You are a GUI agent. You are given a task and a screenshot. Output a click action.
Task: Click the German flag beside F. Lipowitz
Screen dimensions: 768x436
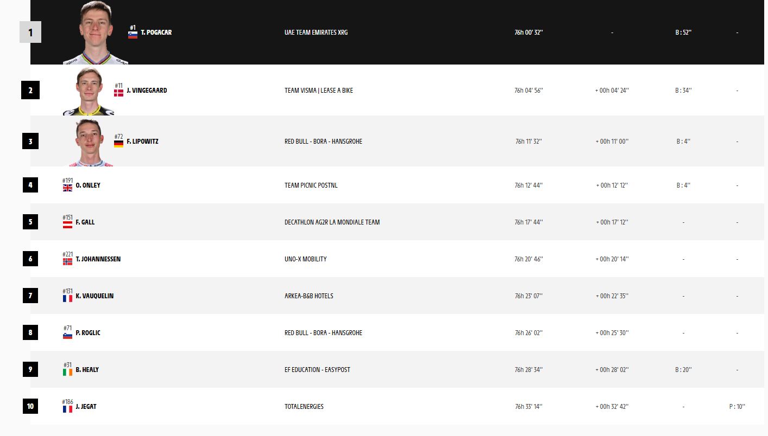coord(118,144)
